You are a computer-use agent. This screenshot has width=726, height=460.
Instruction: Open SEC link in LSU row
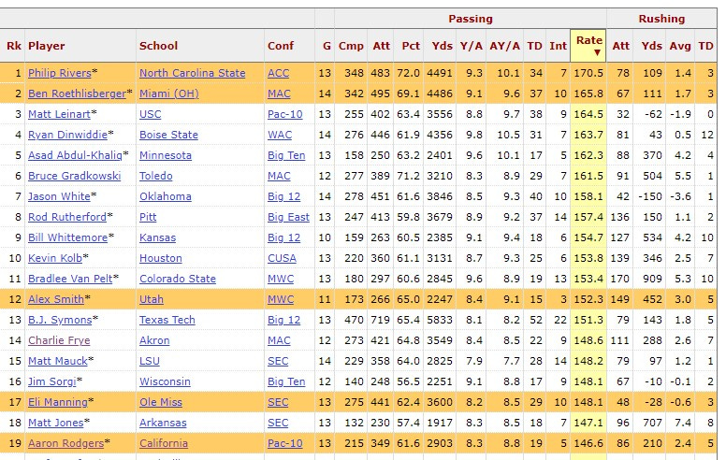(x=277, y=361)
